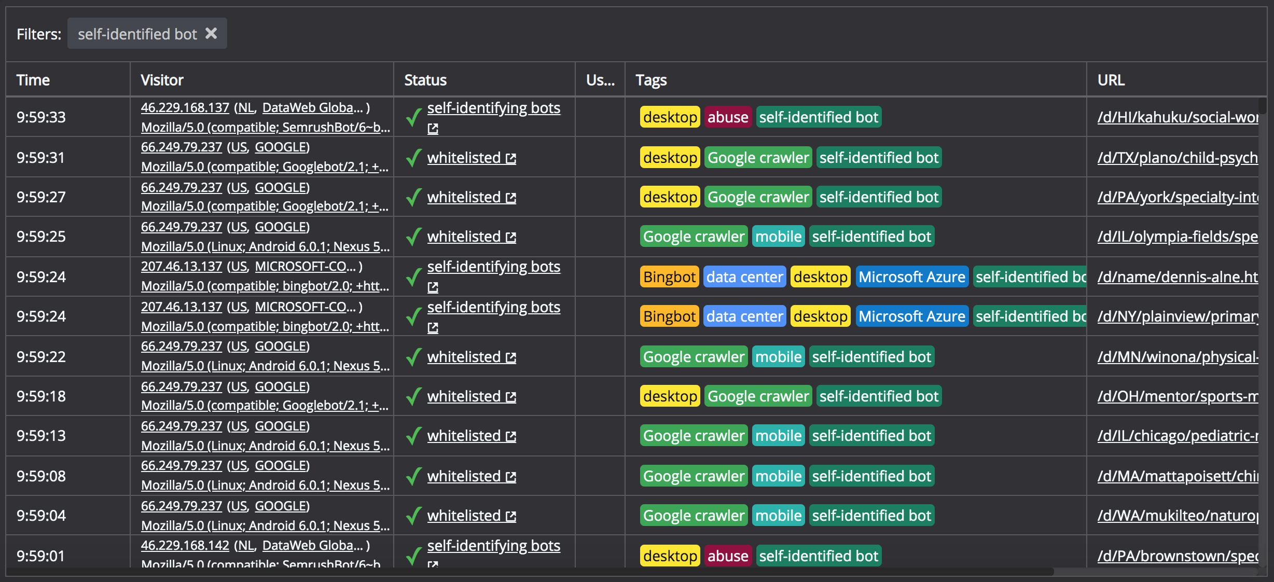Click green checkmark in the 9:59:04 row
Screen dimensions: 1274x582
[x=413, y=516]
